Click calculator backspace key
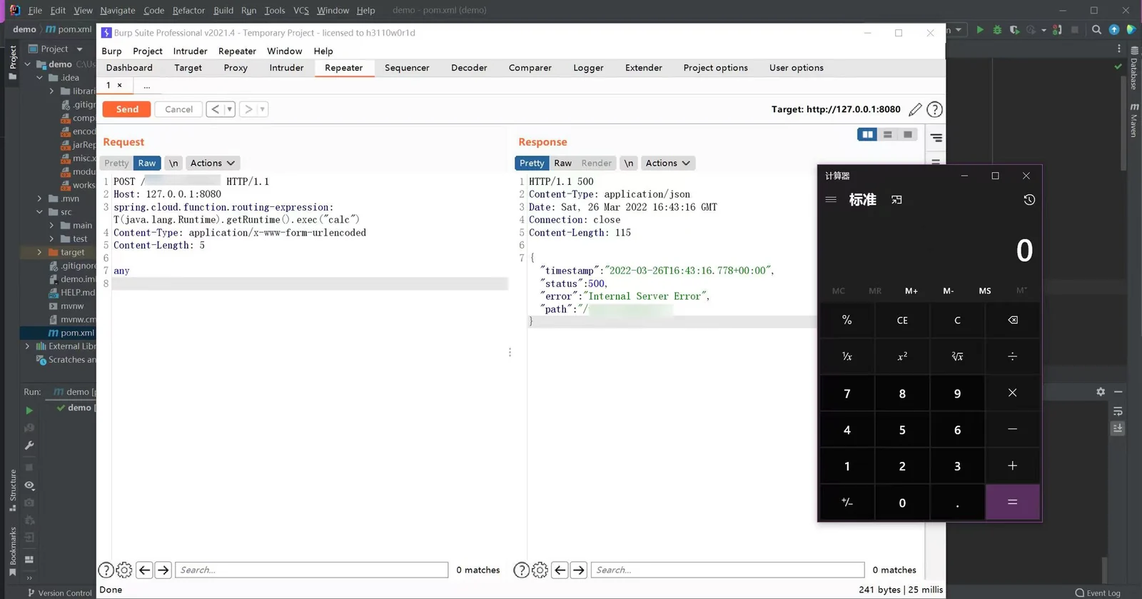 pyautogui.click(x=1012, y=320)
